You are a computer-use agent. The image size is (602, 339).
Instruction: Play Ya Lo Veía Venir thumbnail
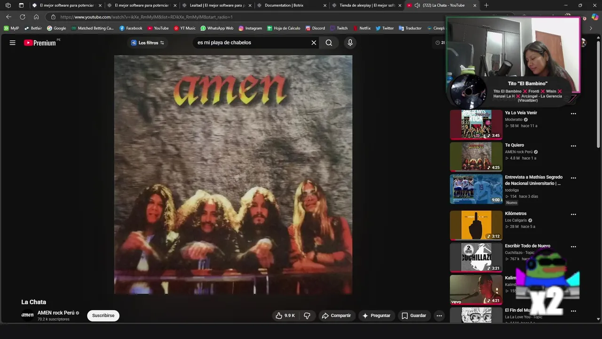point(476,124)
